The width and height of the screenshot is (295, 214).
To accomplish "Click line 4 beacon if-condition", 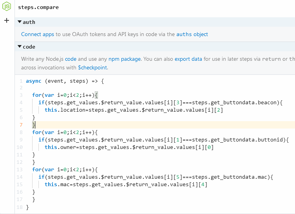I will [x=160, y=103].
